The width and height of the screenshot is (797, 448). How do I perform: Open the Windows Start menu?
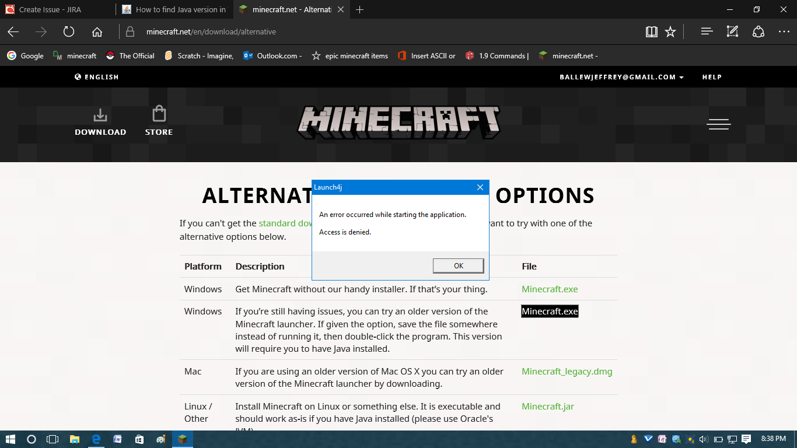10,439
